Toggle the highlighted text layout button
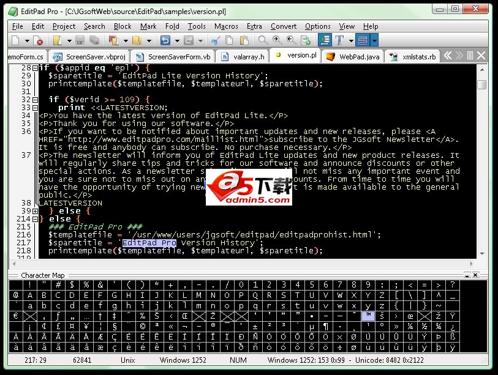498x375 pixels. (361, 40)
